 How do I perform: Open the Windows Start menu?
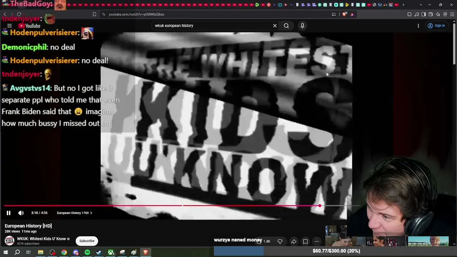[x=6, y=252]
